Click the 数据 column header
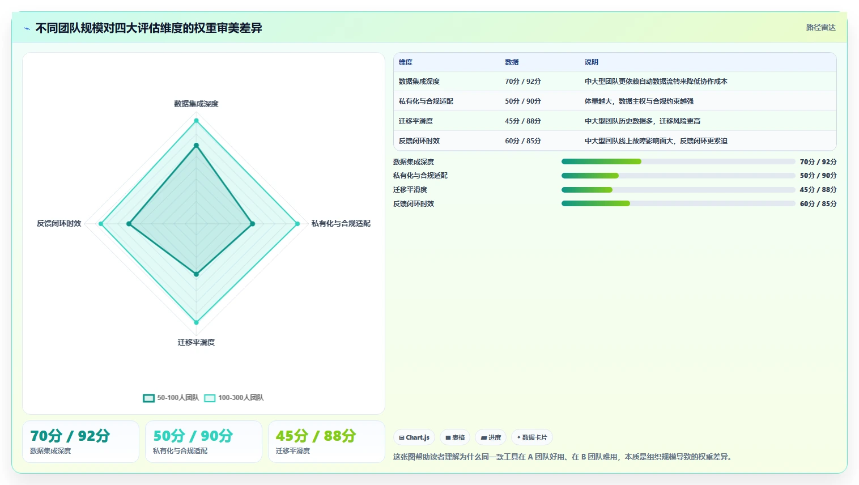The image size is (859, 485). pos(512,62)
